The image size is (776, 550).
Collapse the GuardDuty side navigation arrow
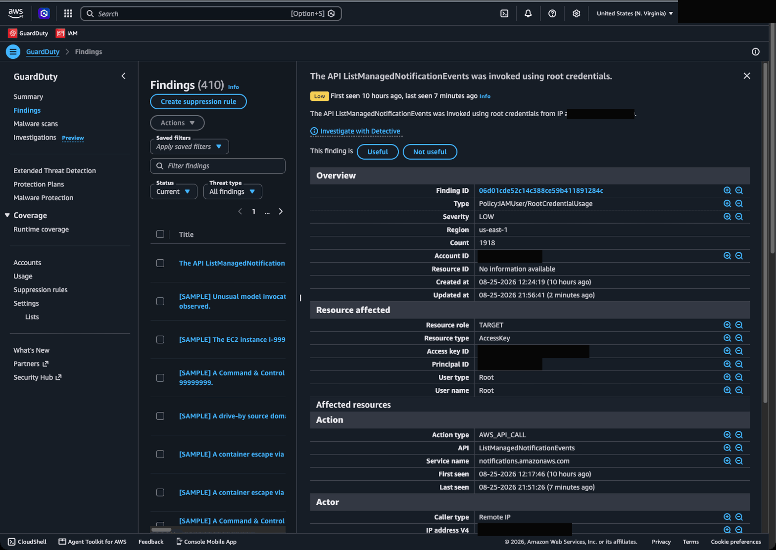(x=123, y=76)
